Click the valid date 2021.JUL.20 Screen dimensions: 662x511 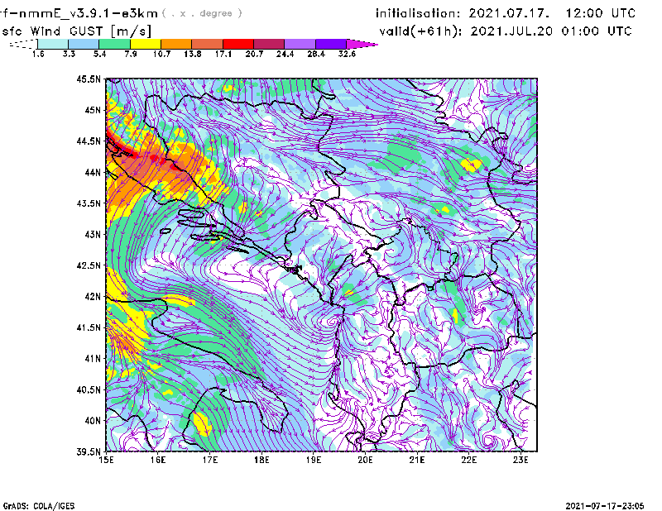click(511, 31)
